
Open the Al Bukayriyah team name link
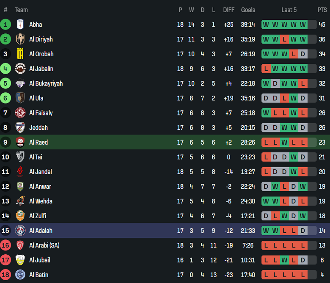coord(46,83)
